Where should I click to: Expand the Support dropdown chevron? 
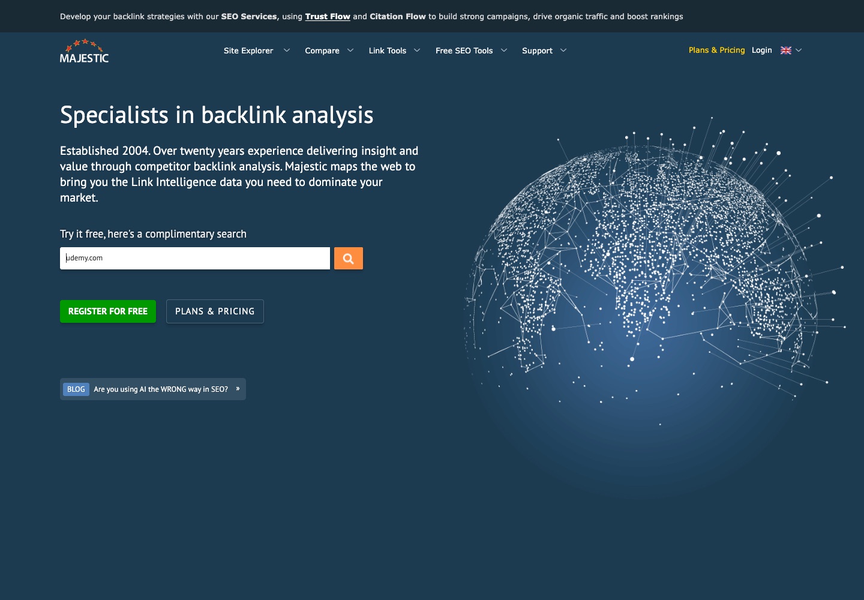tap(563, 50)
